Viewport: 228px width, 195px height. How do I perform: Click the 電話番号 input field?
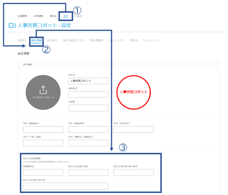(x=88, y=94)
